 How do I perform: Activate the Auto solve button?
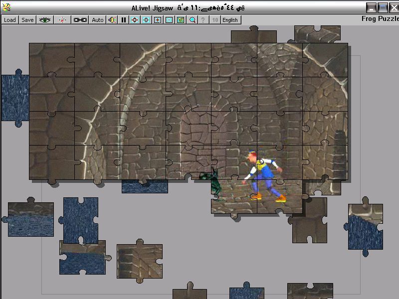[97, 20]
